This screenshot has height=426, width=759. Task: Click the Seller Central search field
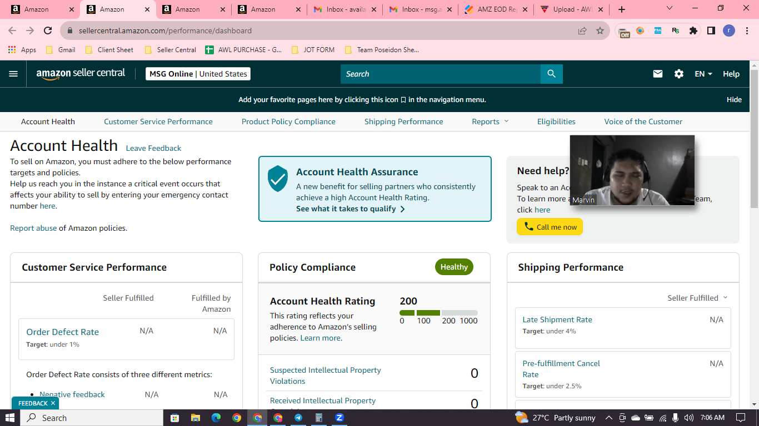[441, 74]
